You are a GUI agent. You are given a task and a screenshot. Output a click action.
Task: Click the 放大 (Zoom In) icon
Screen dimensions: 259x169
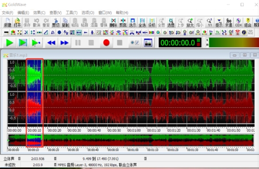pyautogui.click(x=190, y=23)
